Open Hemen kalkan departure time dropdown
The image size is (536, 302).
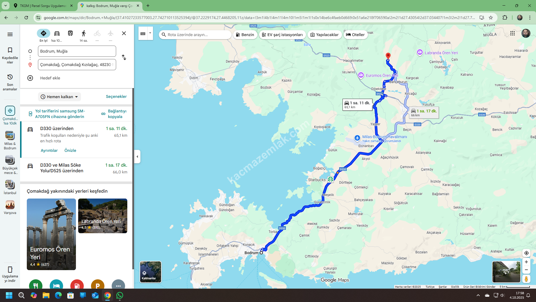click(59, 97)
